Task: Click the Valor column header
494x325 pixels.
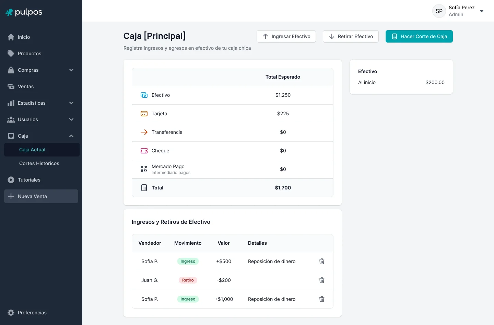Action: [224, 243]
